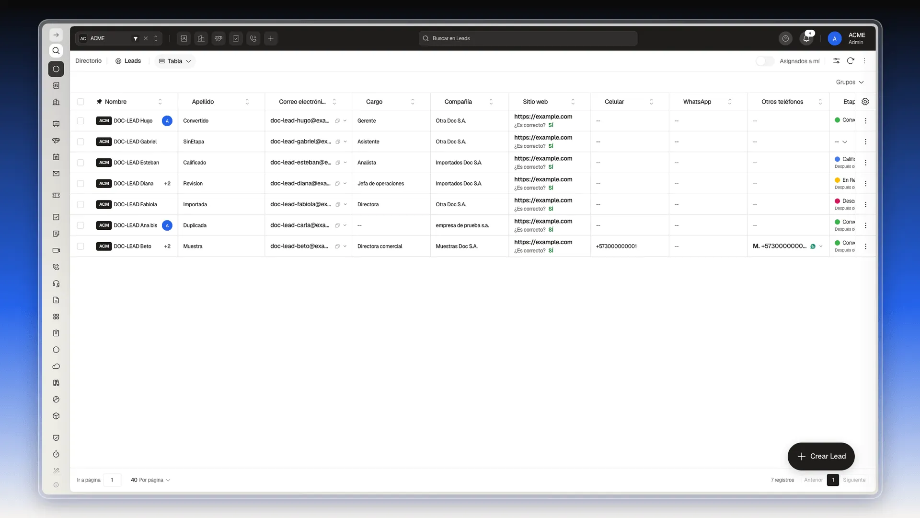Open the companies building icon in the top toolbar
Image resolution: width=920 pixels, height=518 pixels.
coord(201,38)
